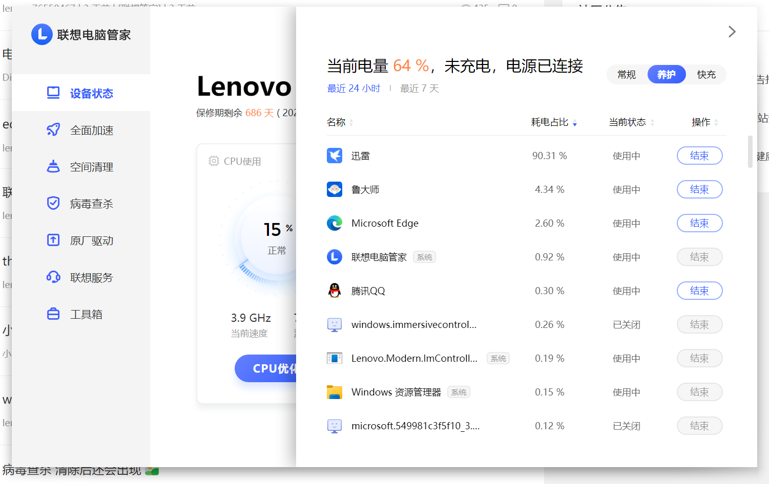Image resolution: width=769 pixels, height=484 pixels.
Task: Click the 64 % battery level text
Action: pos(411,66)
